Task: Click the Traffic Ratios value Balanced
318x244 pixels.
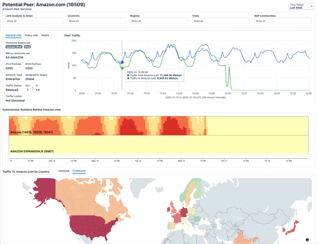Action: pyautogui.click(x=12, y=90)
